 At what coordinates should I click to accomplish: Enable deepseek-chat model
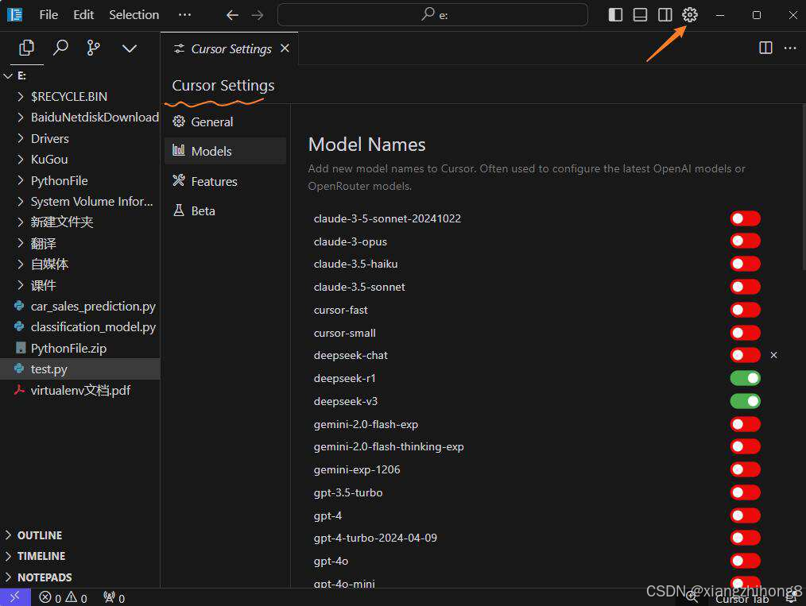[745, 355]
